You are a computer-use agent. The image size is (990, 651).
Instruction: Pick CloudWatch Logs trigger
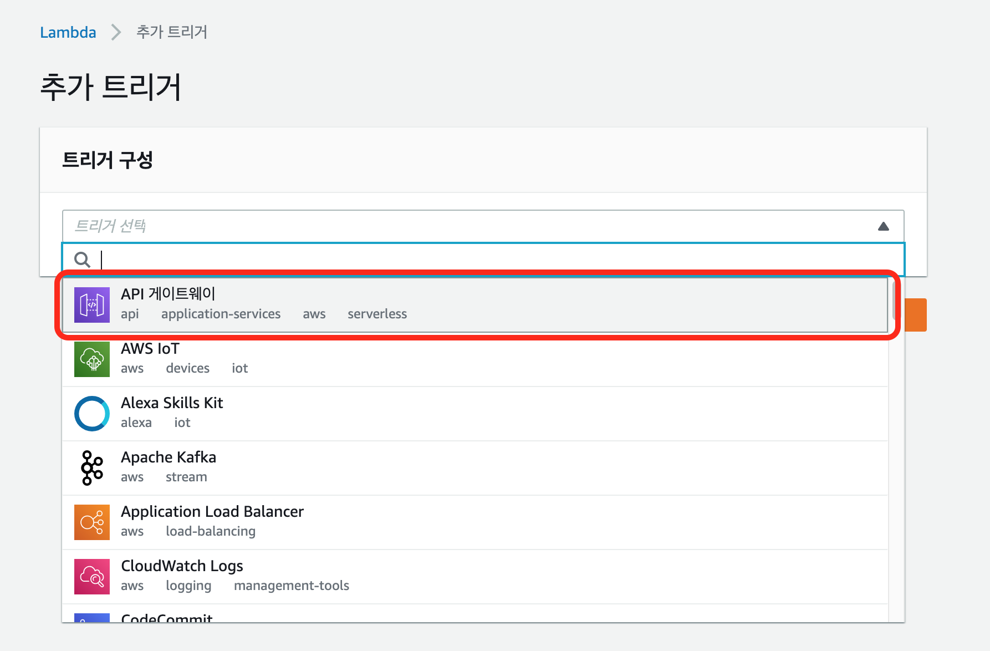point(475,577)
